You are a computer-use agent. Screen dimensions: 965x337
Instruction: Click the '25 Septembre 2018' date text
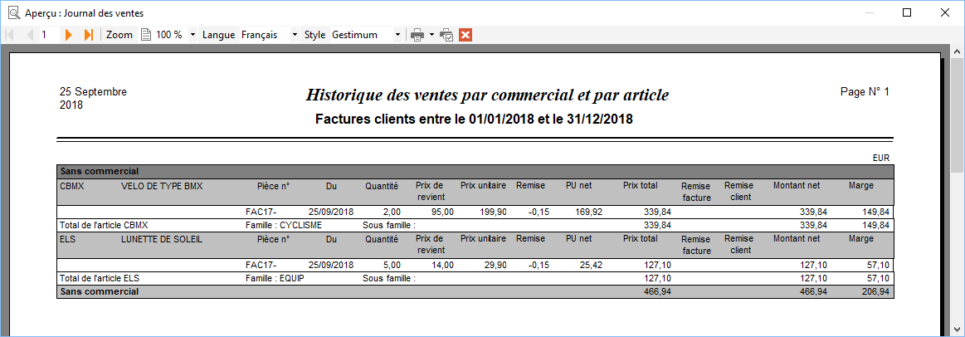(x=94, y=98)
